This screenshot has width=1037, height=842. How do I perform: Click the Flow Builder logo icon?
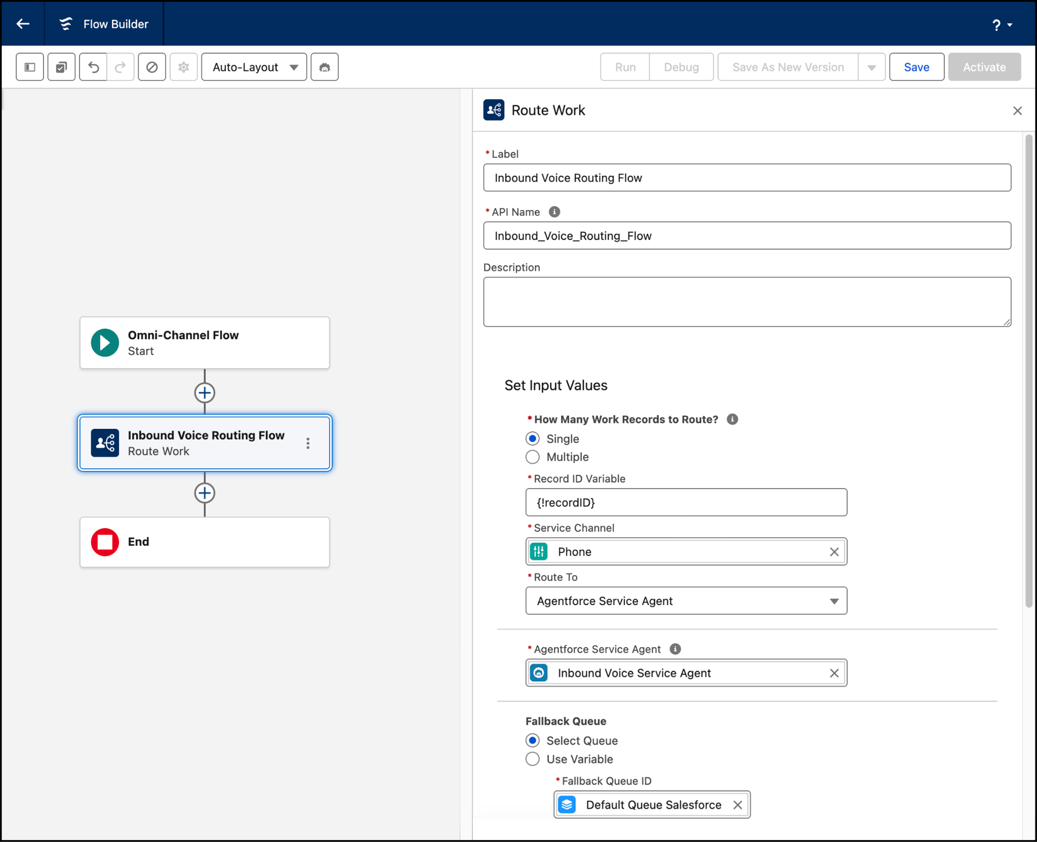pos(65,24)
